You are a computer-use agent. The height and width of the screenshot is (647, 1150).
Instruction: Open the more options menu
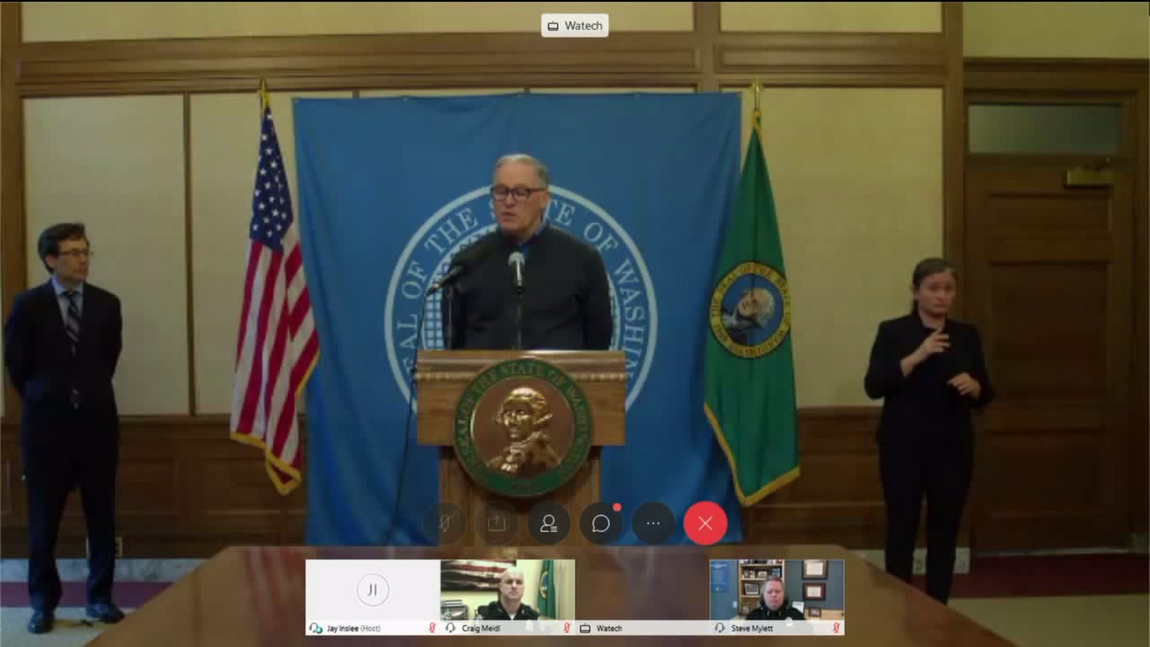[x=653, y=524]
